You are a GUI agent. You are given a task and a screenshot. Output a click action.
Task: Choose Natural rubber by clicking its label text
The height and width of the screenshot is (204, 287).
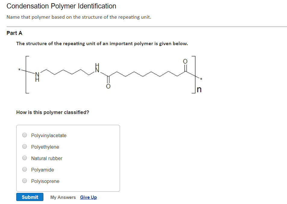pos(47,158)
